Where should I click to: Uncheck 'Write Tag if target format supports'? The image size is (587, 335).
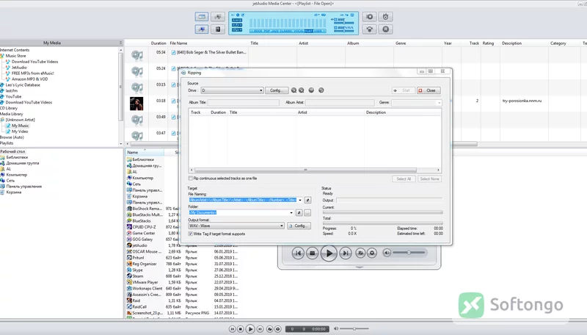191,234
